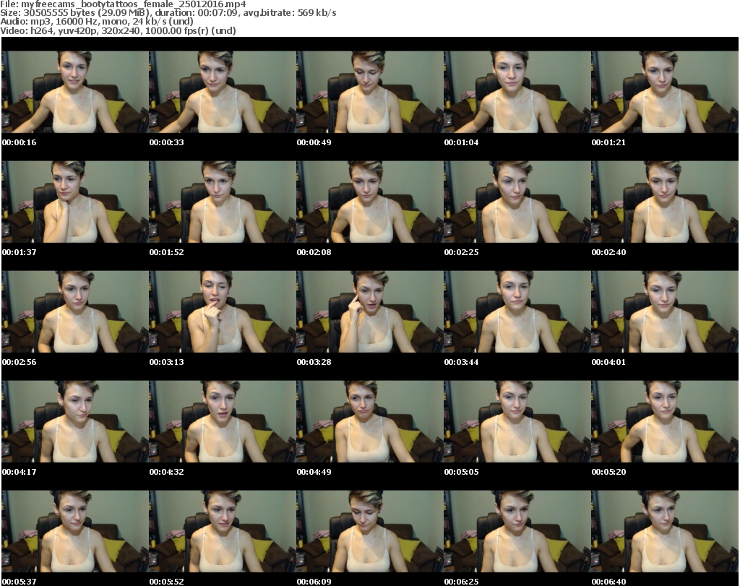This screenshot has width=740, height=586.
Task: Select the thumbnail timestamped 00:01:04
Action: [x=517, y=92]
